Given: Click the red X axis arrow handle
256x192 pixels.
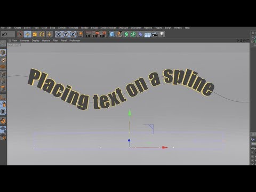Looking at the screenshot, I should pyautogui.click(x=165, y=147).
